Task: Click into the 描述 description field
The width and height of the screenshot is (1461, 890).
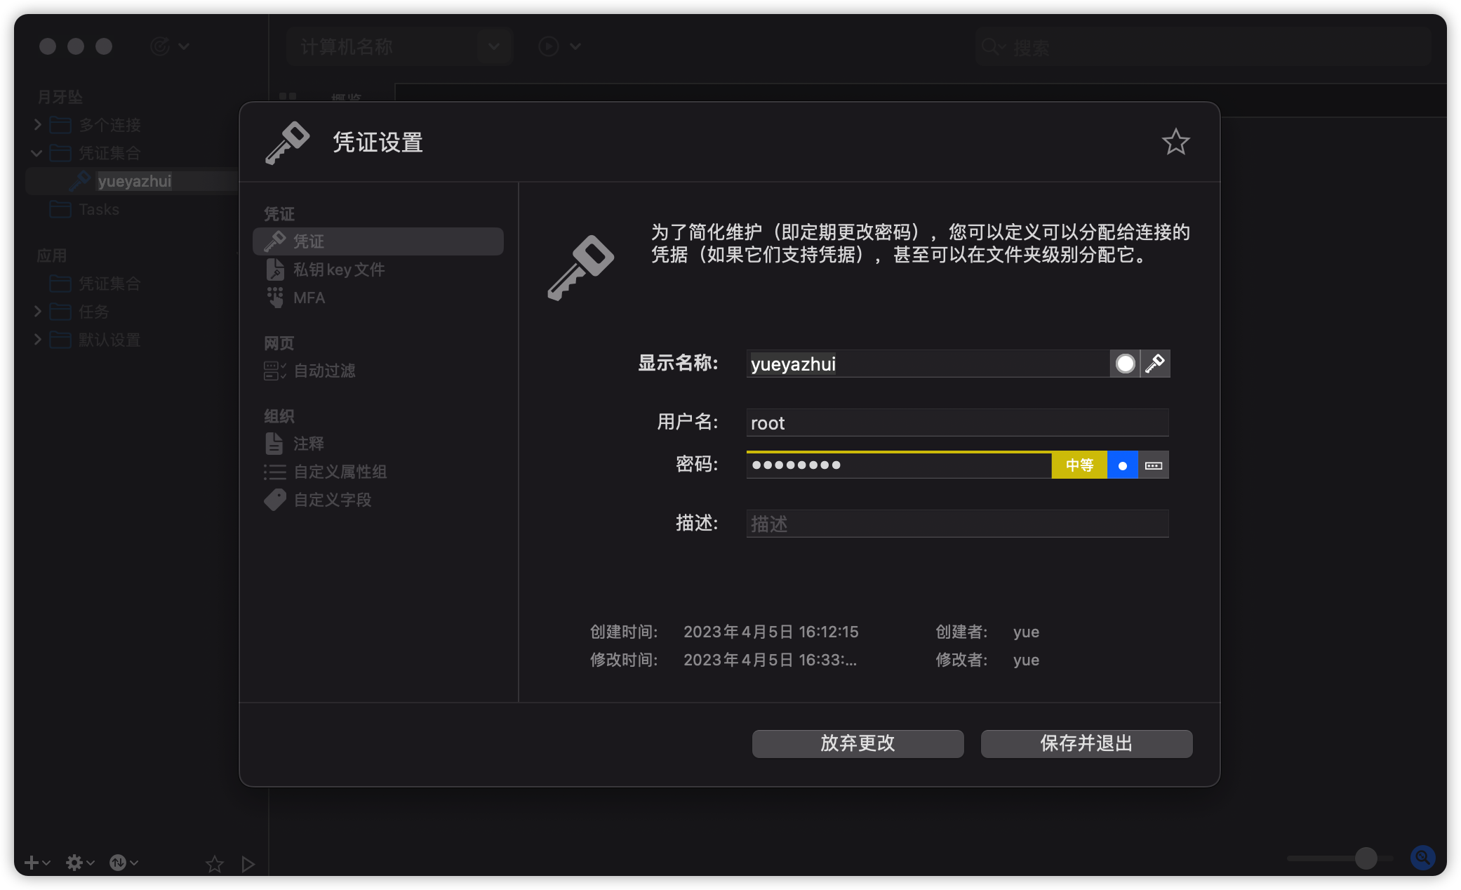Action: [x=957, y=524]
